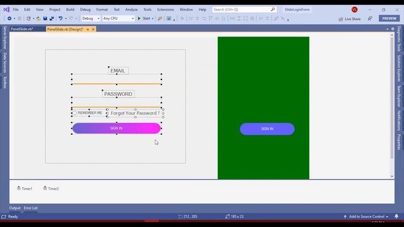Select the pink gradient SIGN IN button

coord(116,128)
